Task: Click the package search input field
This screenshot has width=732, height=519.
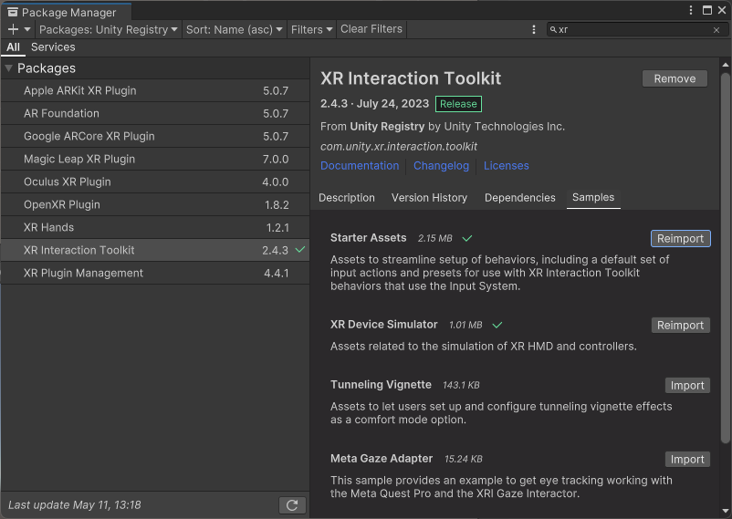Action: 633,30
